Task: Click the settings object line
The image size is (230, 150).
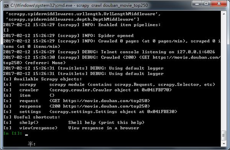Action: coord(98,112)
